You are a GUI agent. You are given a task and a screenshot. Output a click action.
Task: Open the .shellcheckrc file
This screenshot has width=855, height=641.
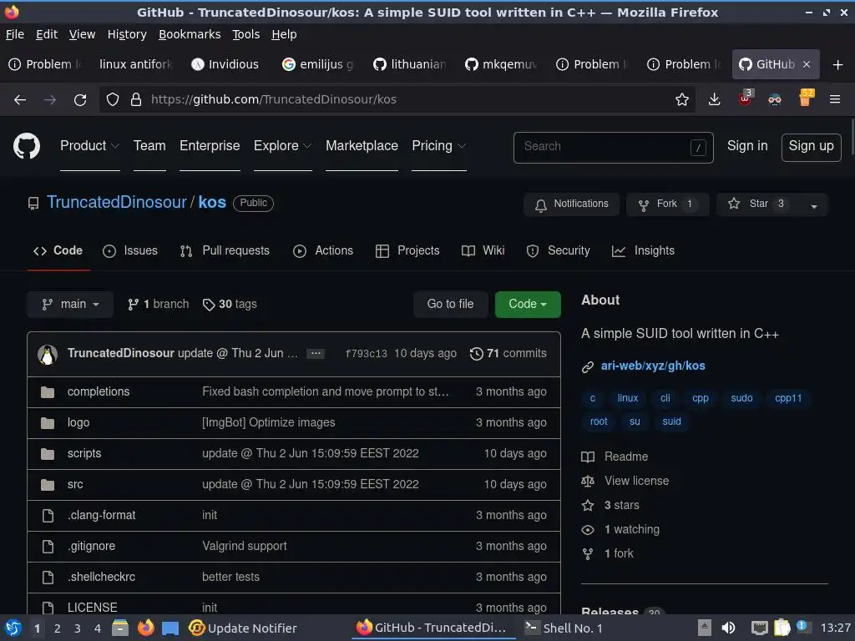(x=101, y=577)
